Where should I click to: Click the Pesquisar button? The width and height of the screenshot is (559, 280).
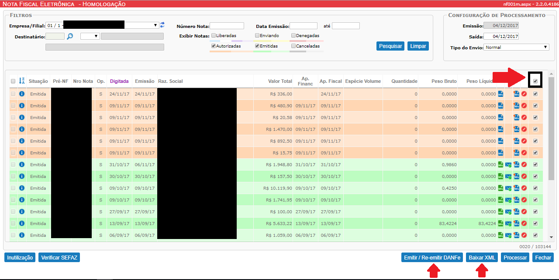click(x=390, y=46)
